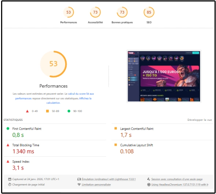
Task: Select the Bonnes pratiques label
Action: pos(122,22)
